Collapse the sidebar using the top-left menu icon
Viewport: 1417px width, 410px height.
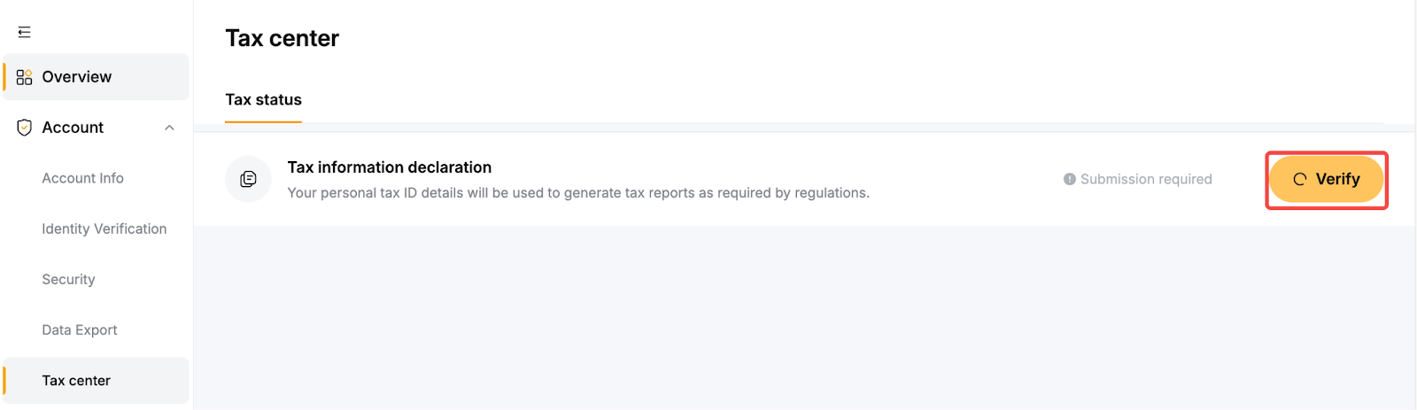pyautogui.click(x=25, y=33)
